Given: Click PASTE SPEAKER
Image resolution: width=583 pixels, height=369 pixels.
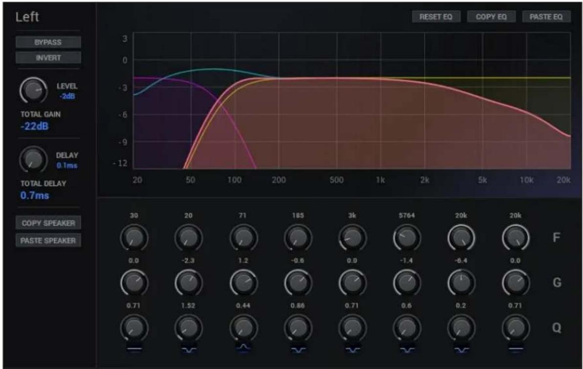Looking at the screenshot, I should 48,241.
